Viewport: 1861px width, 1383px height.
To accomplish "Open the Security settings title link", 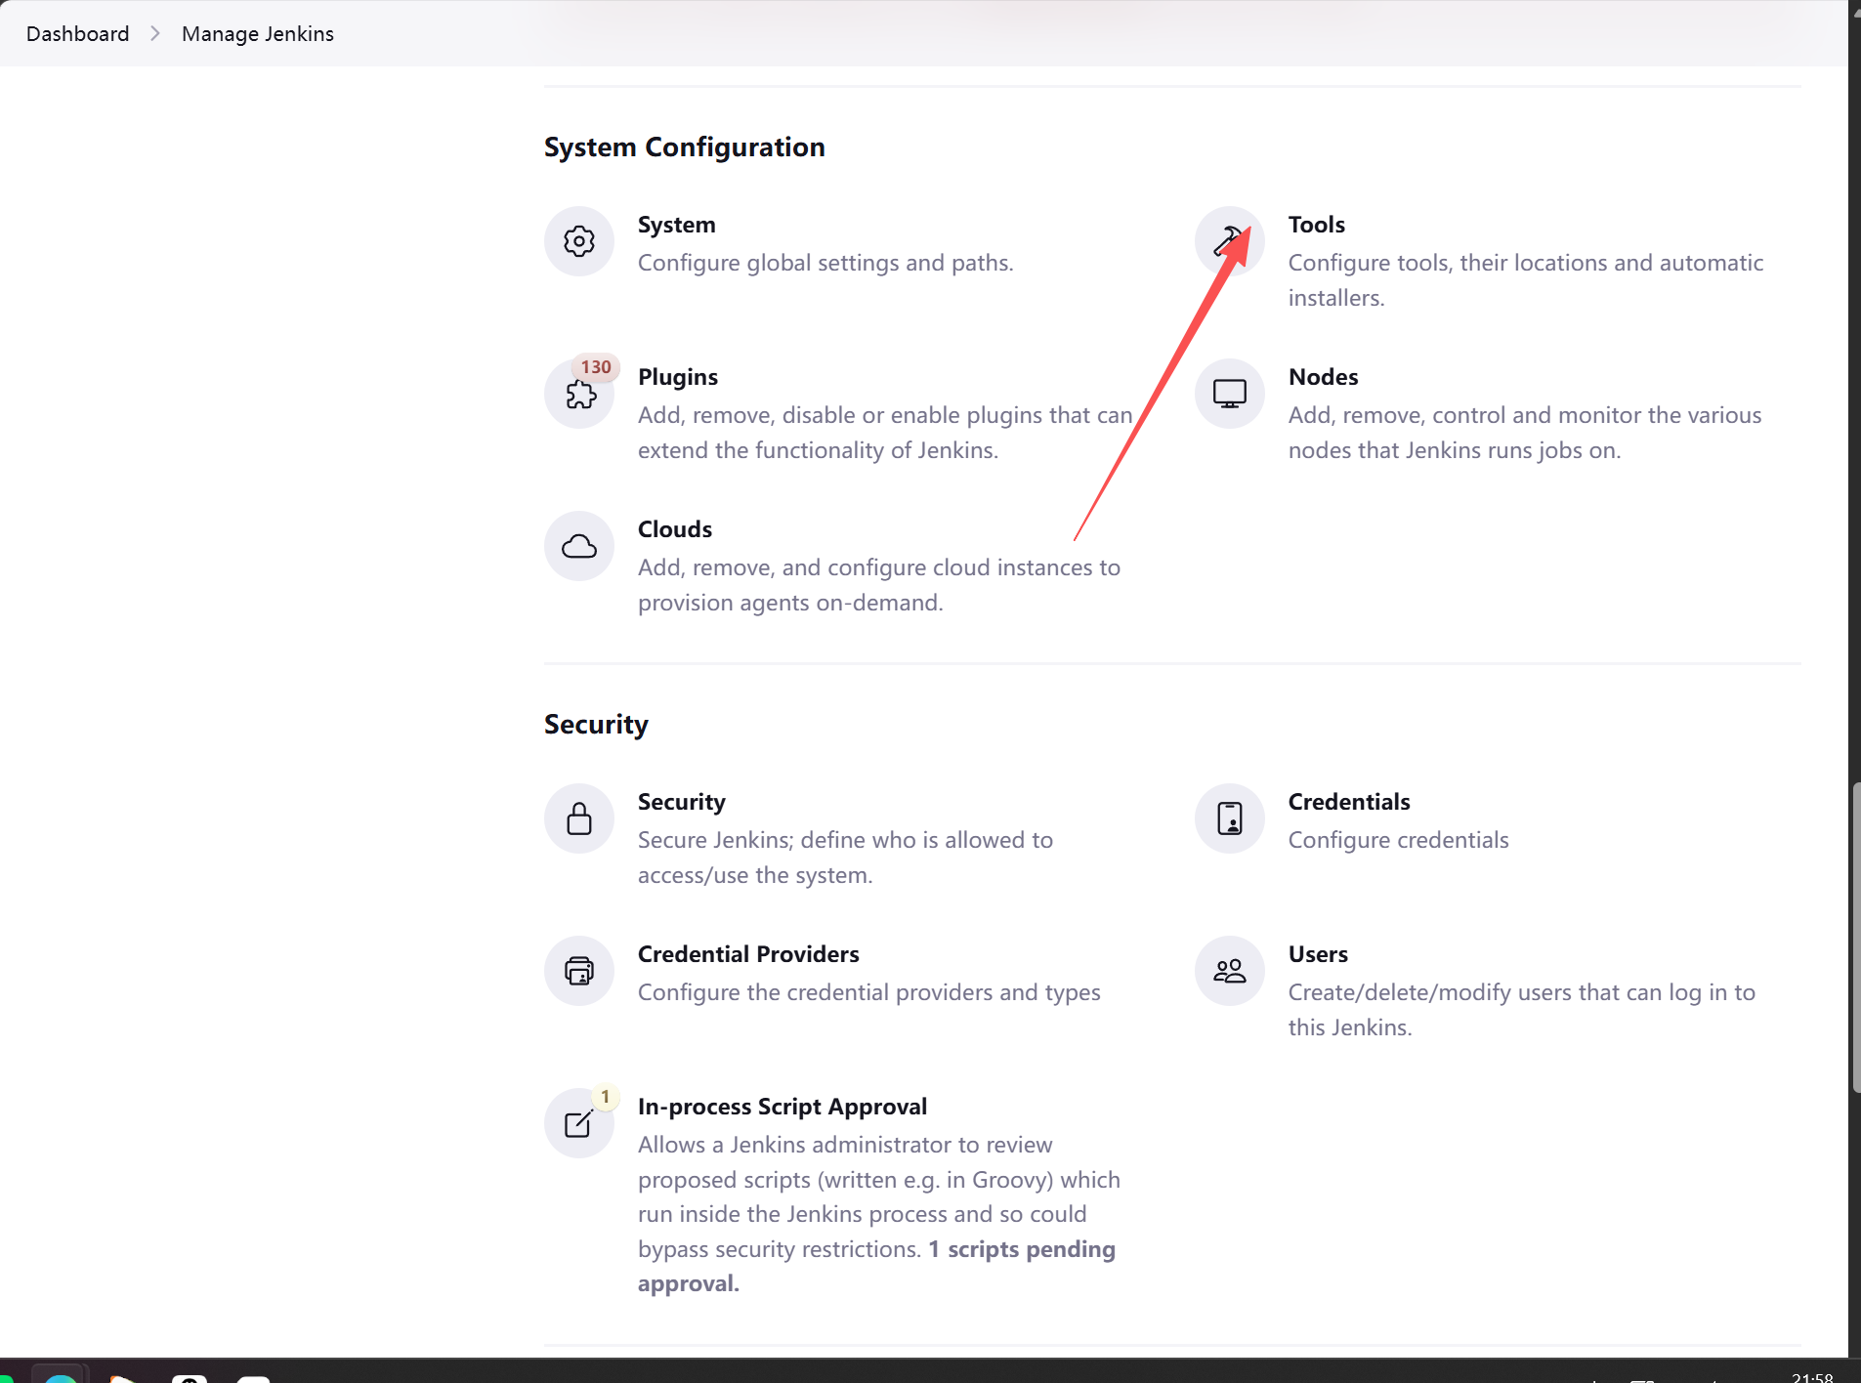I will (682, 802).
